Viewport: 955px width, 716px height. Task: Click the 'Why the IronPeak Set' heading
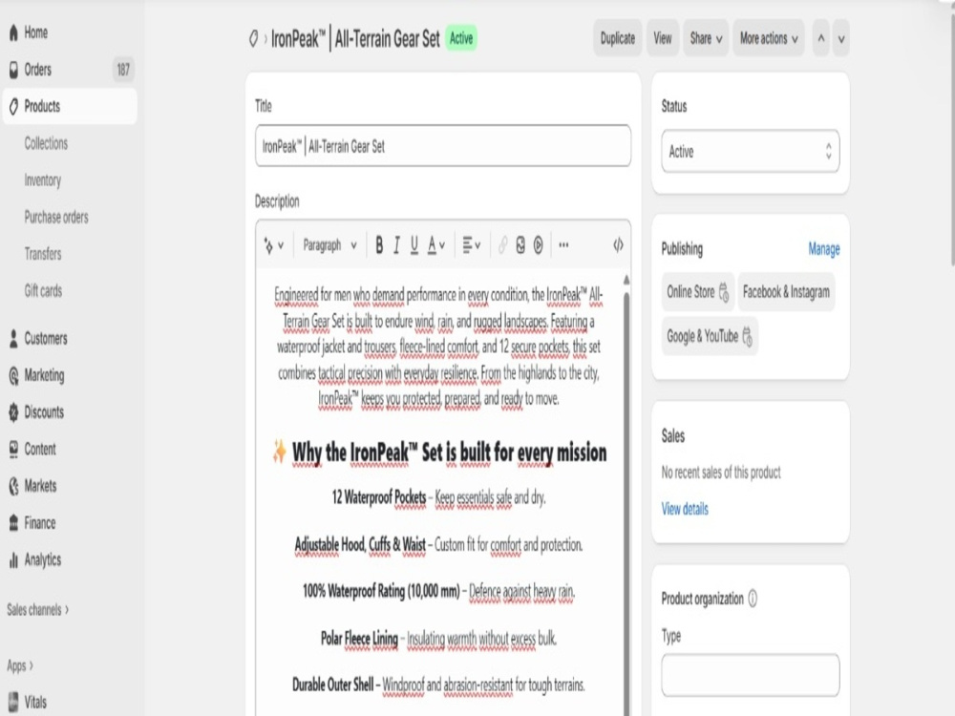[439, 453]
